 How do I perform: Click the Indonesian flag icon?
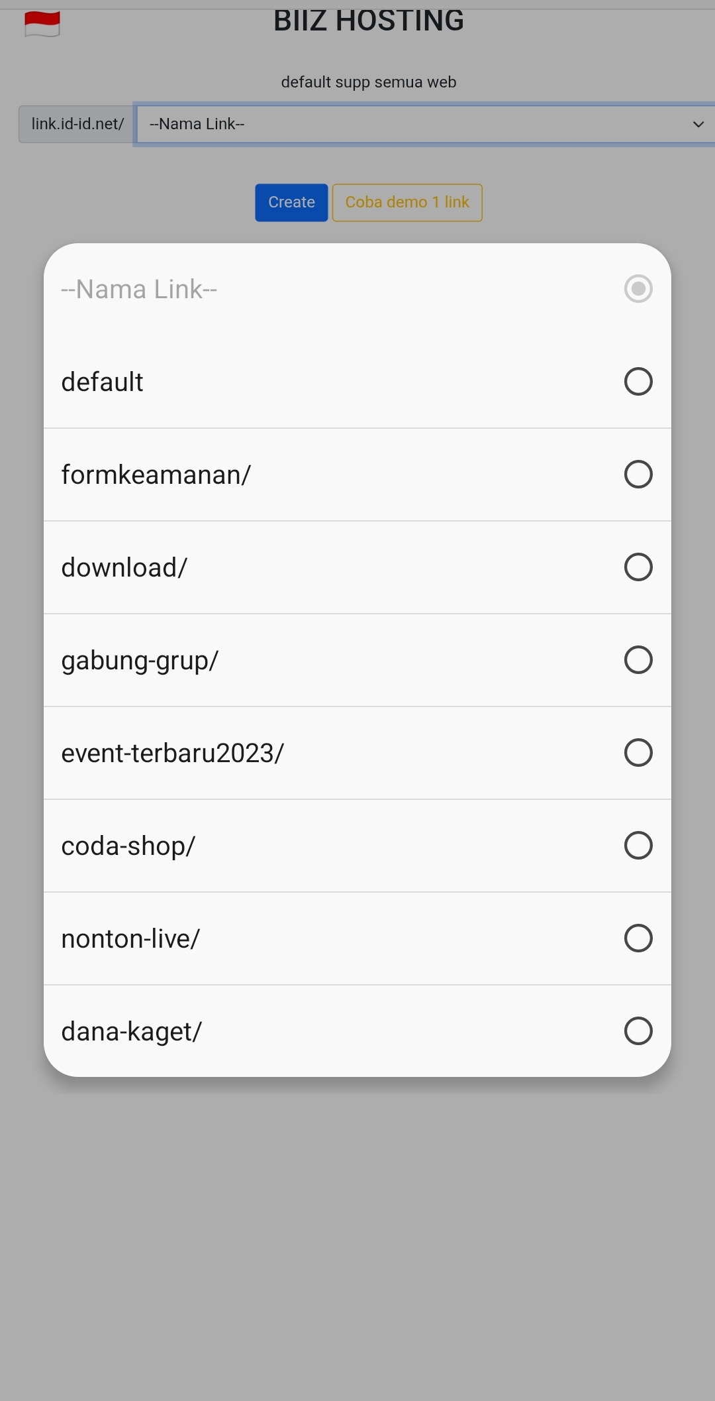(42, 25)
